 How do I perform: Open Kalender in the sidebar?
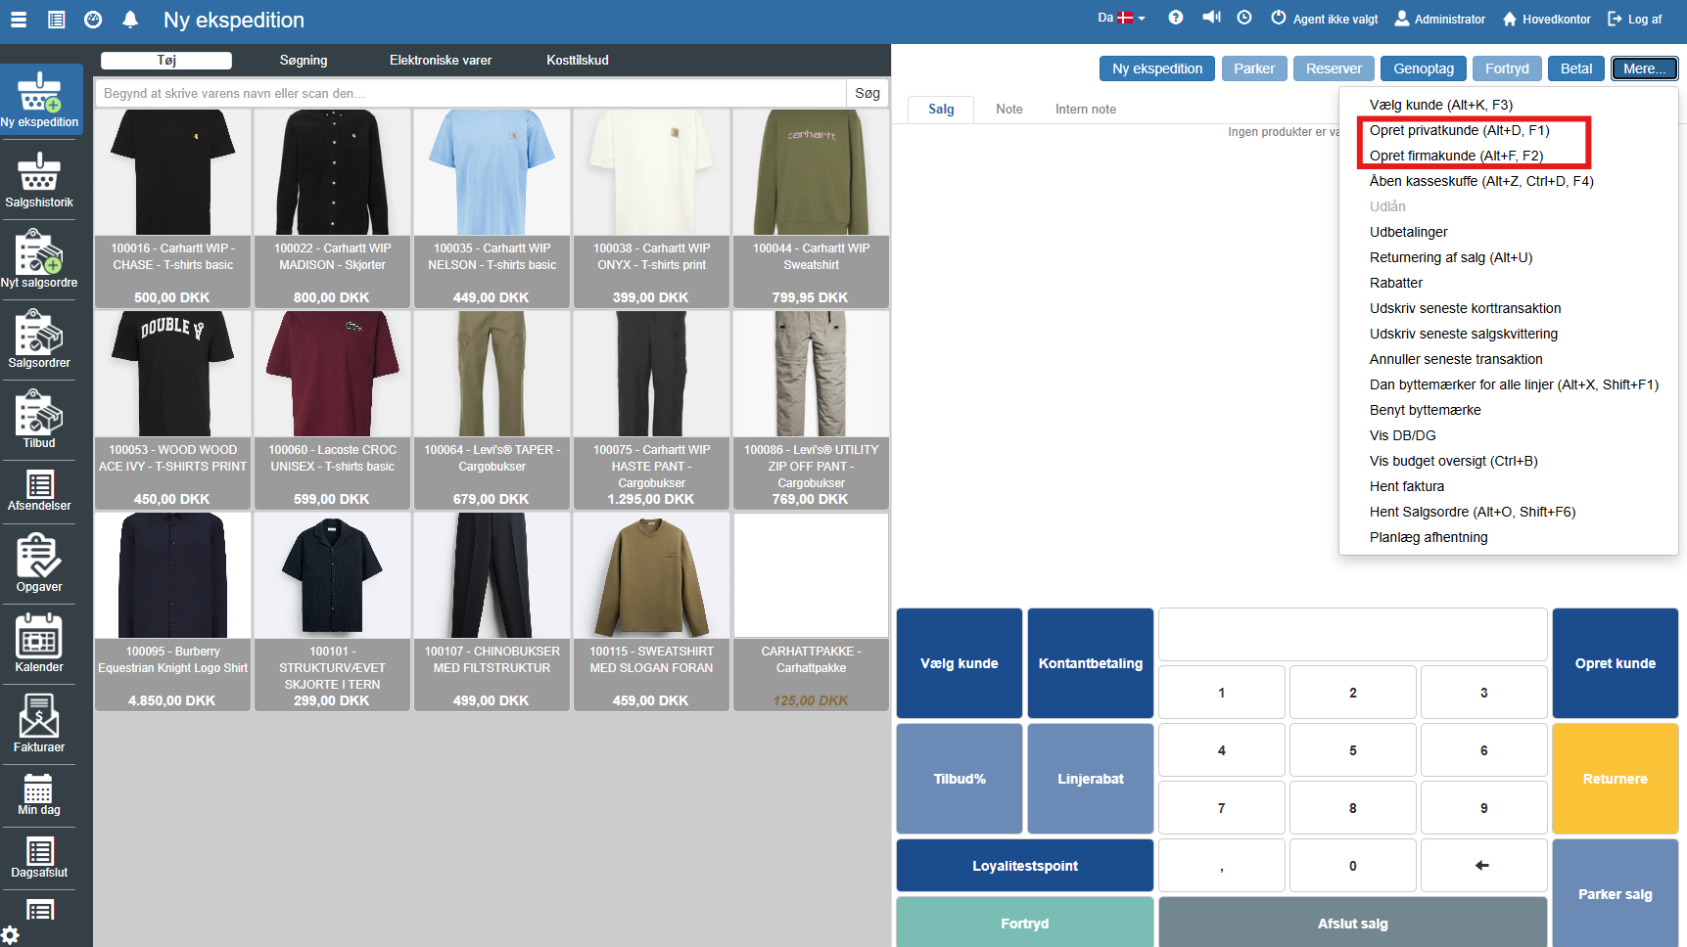click(x=39, y=645)
